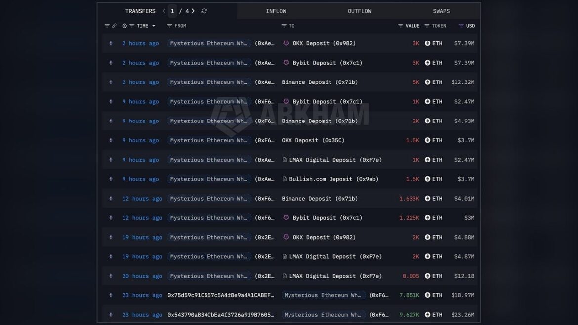Open Binance Deposit (0x71b) 5K ETH recipient
Image resolution: width=578 pixels, height=325 pixels.
(x=320, y=82)
